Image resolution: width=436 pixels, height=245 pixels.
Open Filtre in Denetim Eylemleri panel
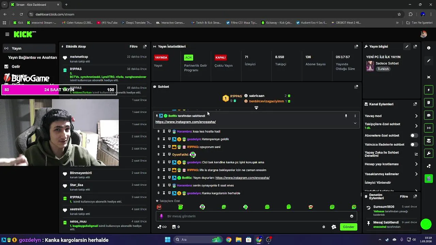[x=404, y=196]
